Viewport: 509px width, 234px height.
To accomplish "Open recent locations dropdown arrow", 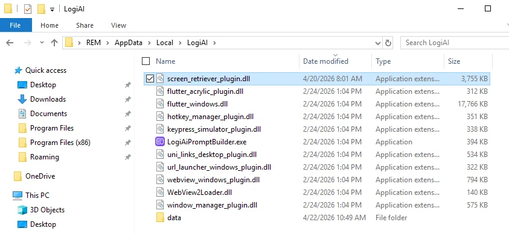I will coord(42,43).
